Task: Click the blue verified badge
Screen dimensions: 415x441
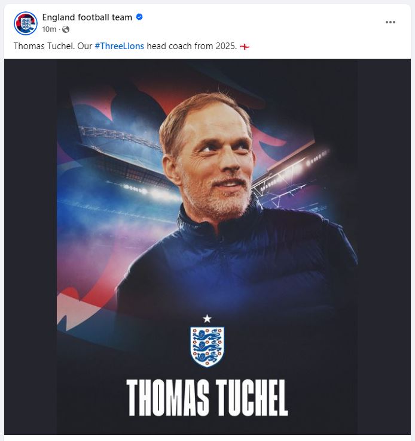Action: click(x=139, y=17)
